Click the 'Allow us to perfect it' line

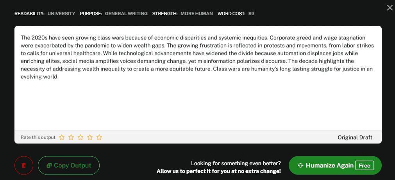(x=218, y=171)
